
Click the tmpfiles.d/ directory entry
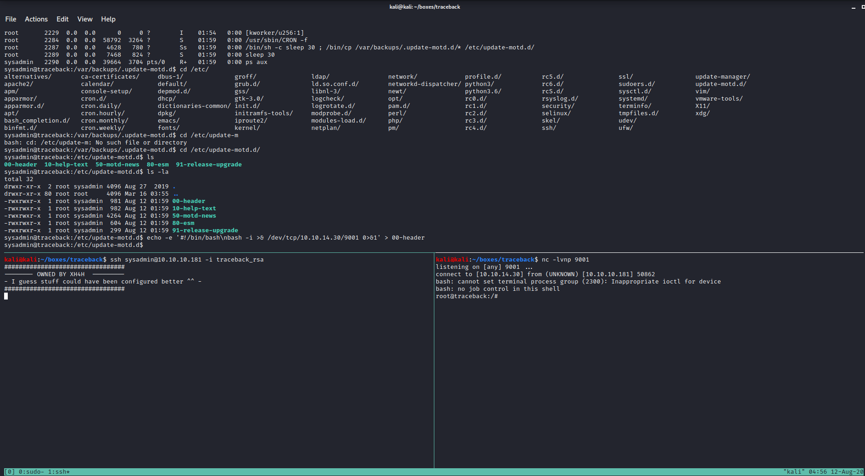pyautogui.click(x=639, y=113)
